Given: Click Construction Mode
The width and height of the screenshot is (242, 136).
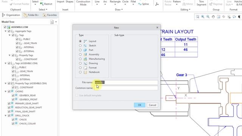Looking at the screenshot, I should (x=83, y=3).
